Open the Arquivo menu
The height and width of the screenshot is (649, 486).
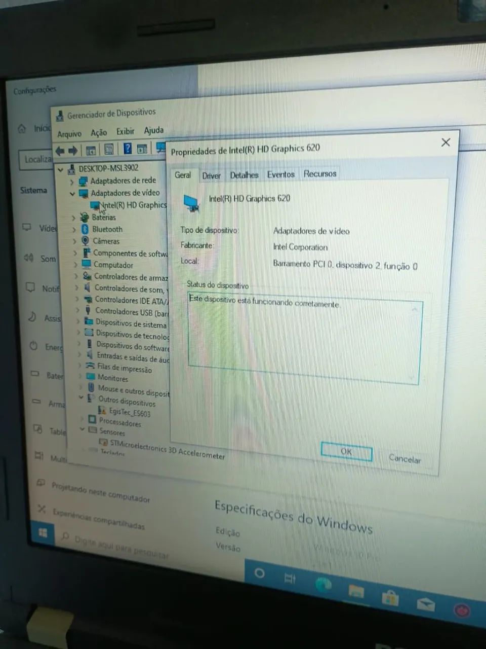tap(69, 134)
